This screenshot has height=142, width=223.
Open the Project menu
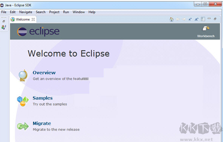coord(54,12)
